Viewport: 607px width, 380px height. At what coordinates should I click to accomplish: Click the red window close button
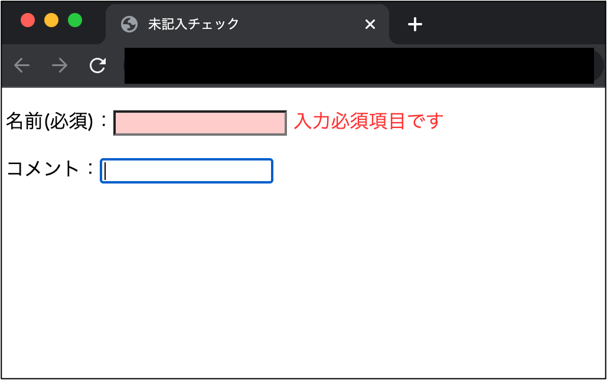(x=28, y=20)
